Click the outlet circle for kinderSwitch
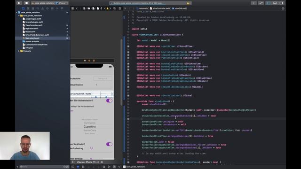The image size is (301, 169). tap(128, 75)
